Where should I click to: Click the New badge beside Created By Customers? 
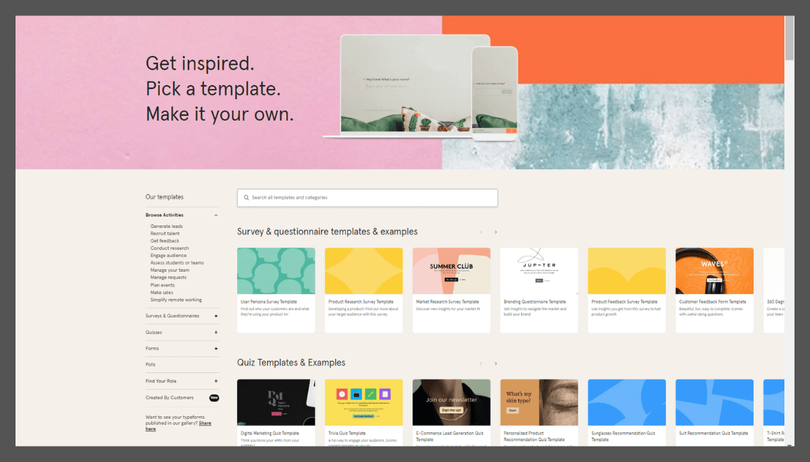click(x=214, y=398)
